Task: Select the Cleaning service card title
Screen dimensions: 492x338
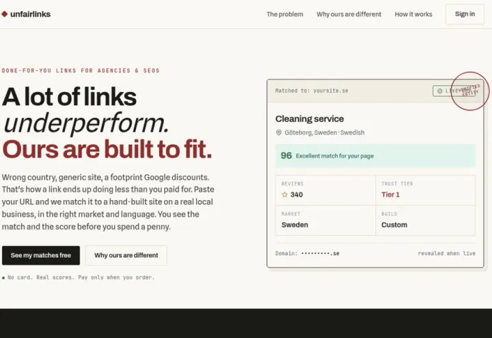Action: [x=310, y=119]
